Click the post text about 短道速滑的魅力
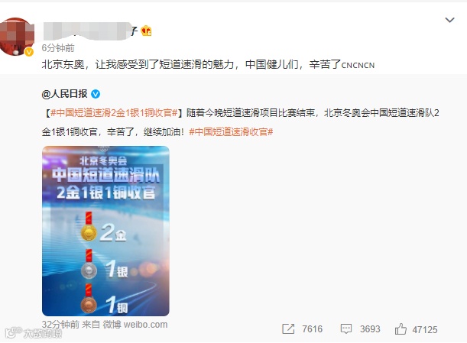The width and height of the screenshot is (467, 343). (208, 64)
